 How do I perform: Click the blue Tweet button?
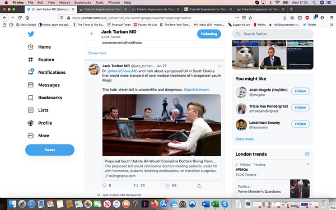(50, 150)
